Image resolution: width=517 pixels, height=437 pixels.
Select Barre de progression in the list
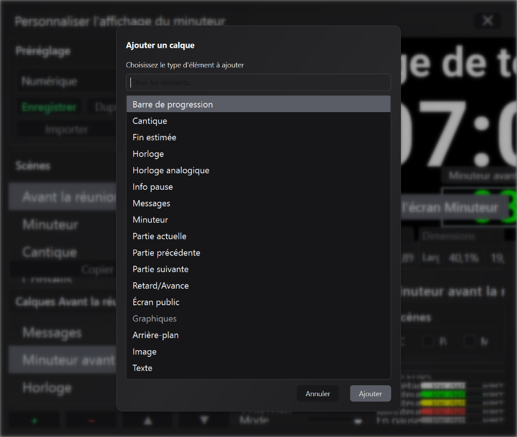click(258, 104)
